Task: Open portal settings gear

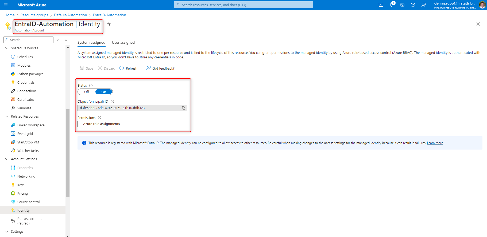Action: click(x=402, y=5)
